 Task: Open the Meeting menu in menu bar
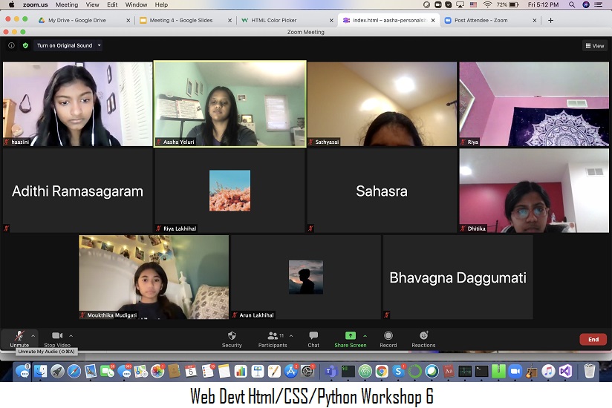coord(67,4)
